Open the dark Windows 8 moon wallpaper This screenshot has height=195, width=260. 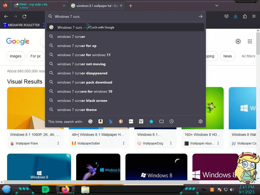click(156, 167)
